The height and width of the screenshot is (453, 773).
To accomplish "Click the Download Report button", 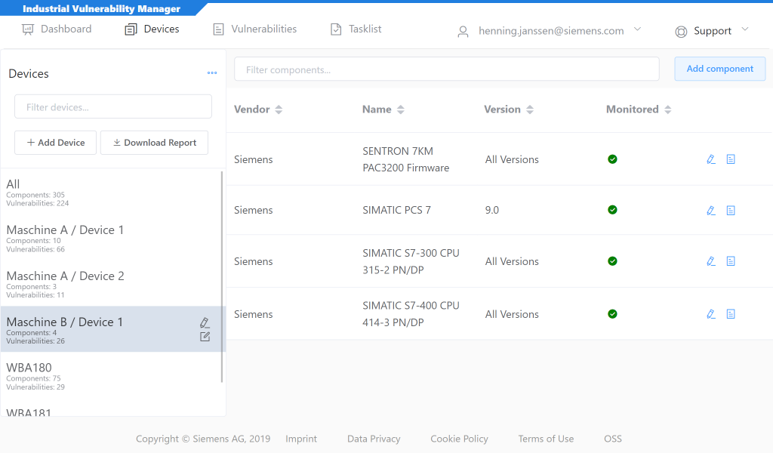I will click(x=154, y=143).
